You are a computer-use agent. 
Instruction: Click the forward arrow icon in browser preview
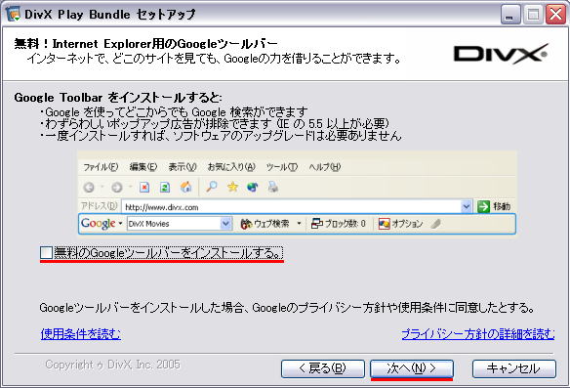click(117, 188)
